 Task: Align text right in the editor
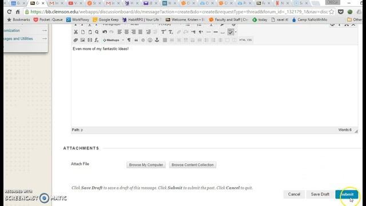click(133, 32)
